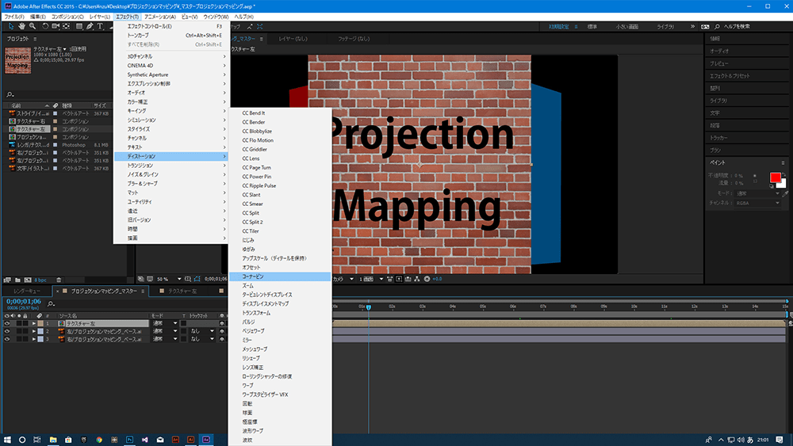Viewport: 793px width, 446px height.
Task: Open the エフェクト＆プリセット panel
Action: pos(730,75)
